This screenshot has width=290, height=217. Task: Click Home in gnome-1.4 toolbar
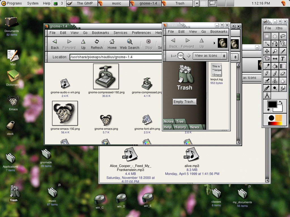(112, 44)
